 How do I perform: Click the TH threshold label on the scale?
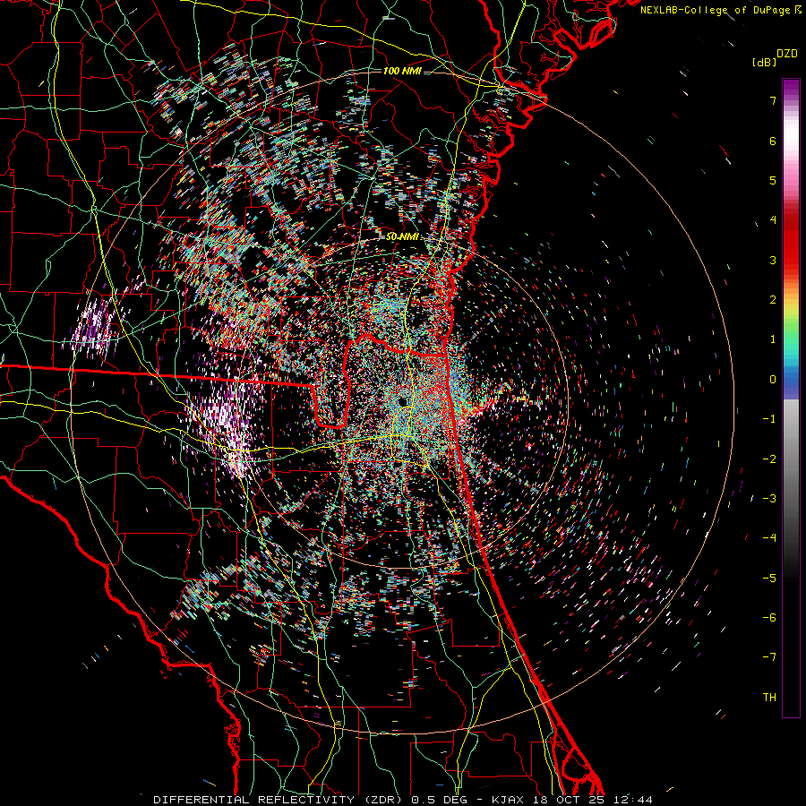769,698
